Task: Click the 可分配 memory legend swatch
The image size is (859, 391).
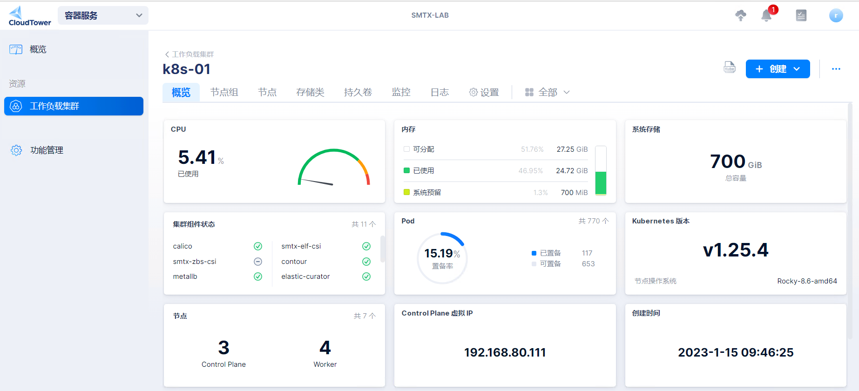Action: pos(406,149)
